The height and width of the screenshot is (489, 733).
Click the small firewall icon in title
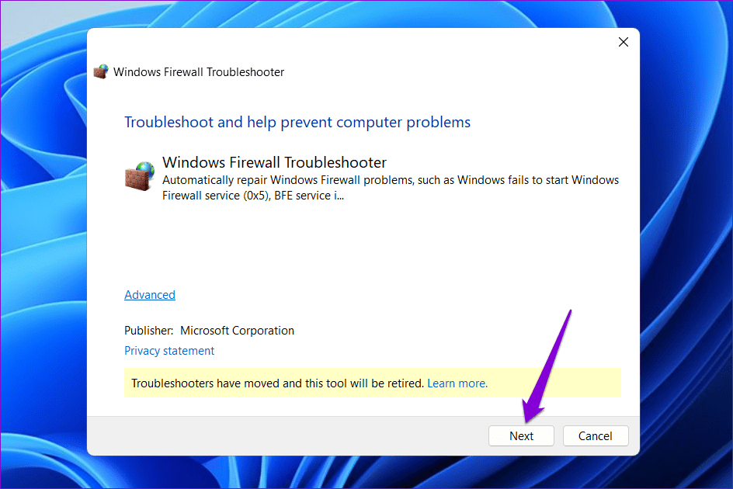pos(101,72)
